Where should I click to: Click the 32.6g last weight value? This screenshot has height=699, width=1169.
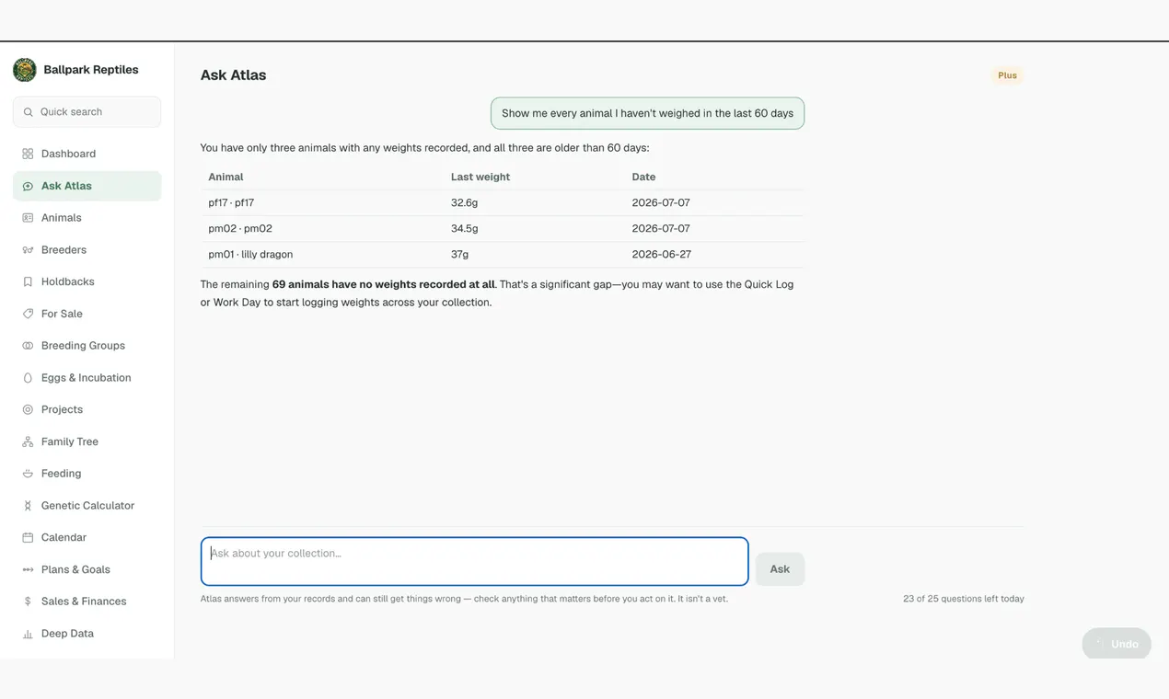click(465, 202)
